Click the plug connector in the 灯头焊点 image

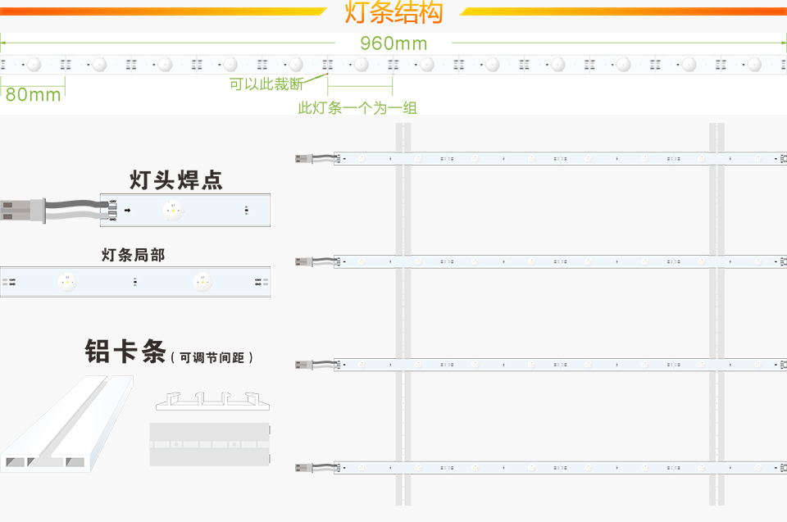pos(18,211)
